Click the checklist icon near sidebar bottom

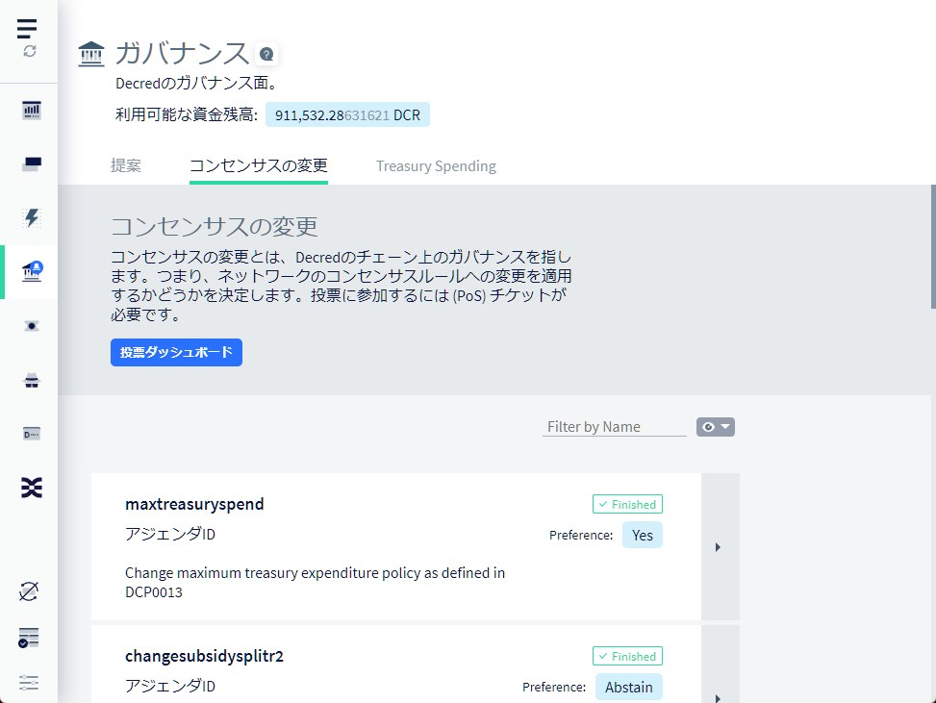click(x=30, y=638)
